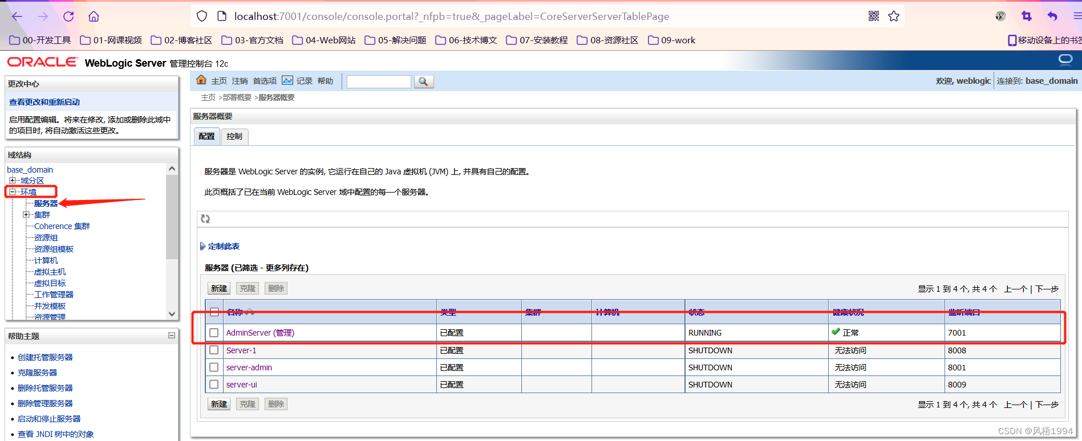Click the screenshot crop extension icon
1082x441 pixels.
point(1027,17)
